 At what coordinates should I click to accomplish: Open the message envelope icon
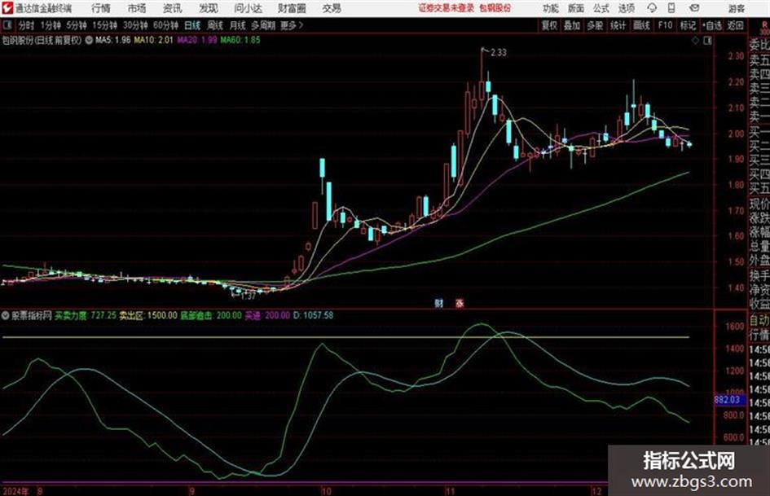click(x=694, y=8)
